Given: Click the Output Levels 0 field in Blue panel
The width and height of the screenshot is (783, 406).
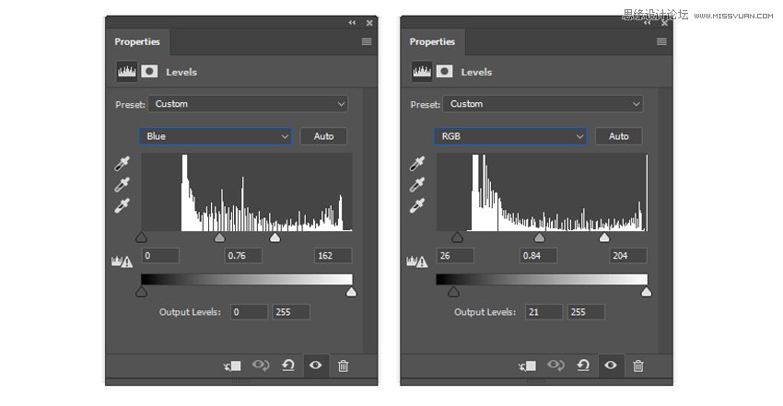Looking at the screenshot, I should pyautogui.click(x=249, y=312).
